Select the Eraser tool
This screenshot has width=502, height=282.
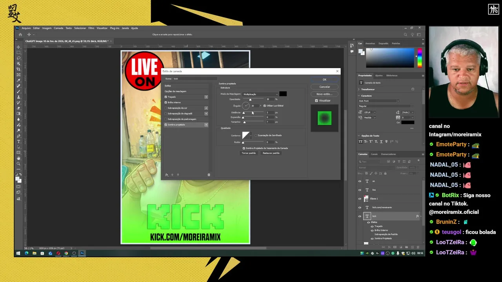18,108
